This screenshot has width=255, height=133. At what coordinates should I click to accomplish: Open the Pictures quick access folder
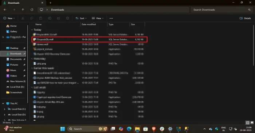14,65
